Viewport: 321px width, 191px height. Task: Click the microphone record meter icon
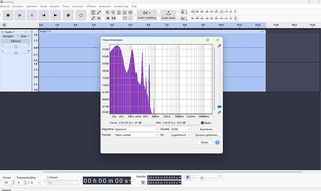pyautogui.click(x=183, y=12)
